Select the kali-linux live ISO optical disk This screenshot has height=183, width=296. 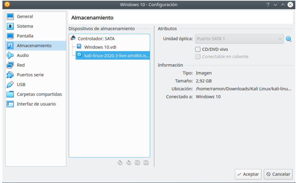pos(117,55)
